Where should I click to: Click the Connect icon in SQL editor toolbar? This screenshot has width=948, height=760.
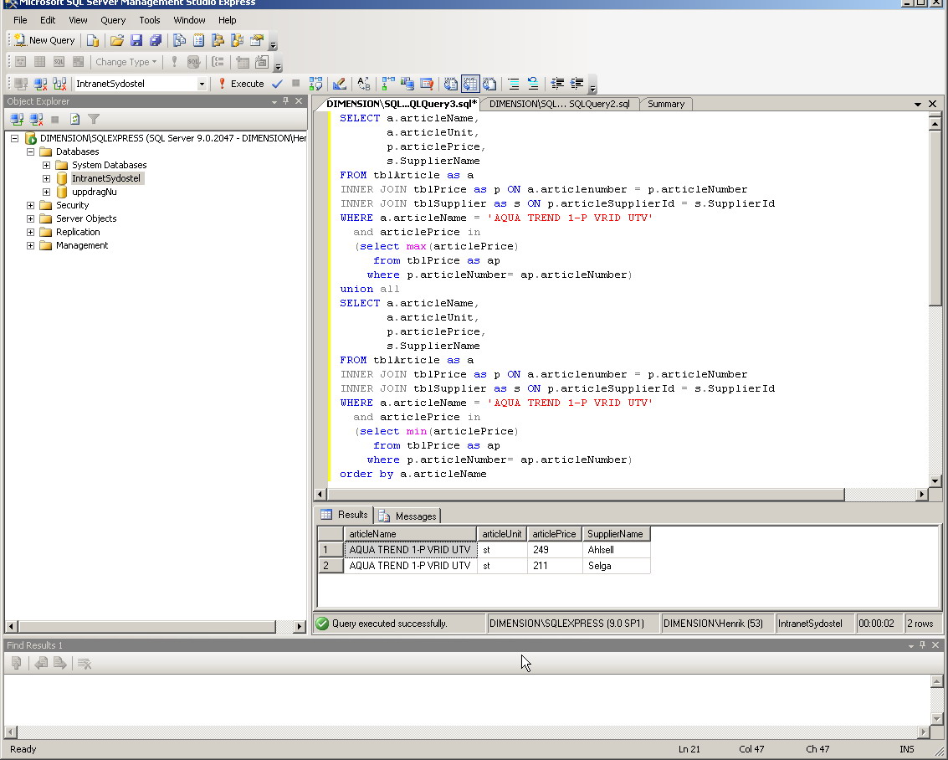pos(21,84)
